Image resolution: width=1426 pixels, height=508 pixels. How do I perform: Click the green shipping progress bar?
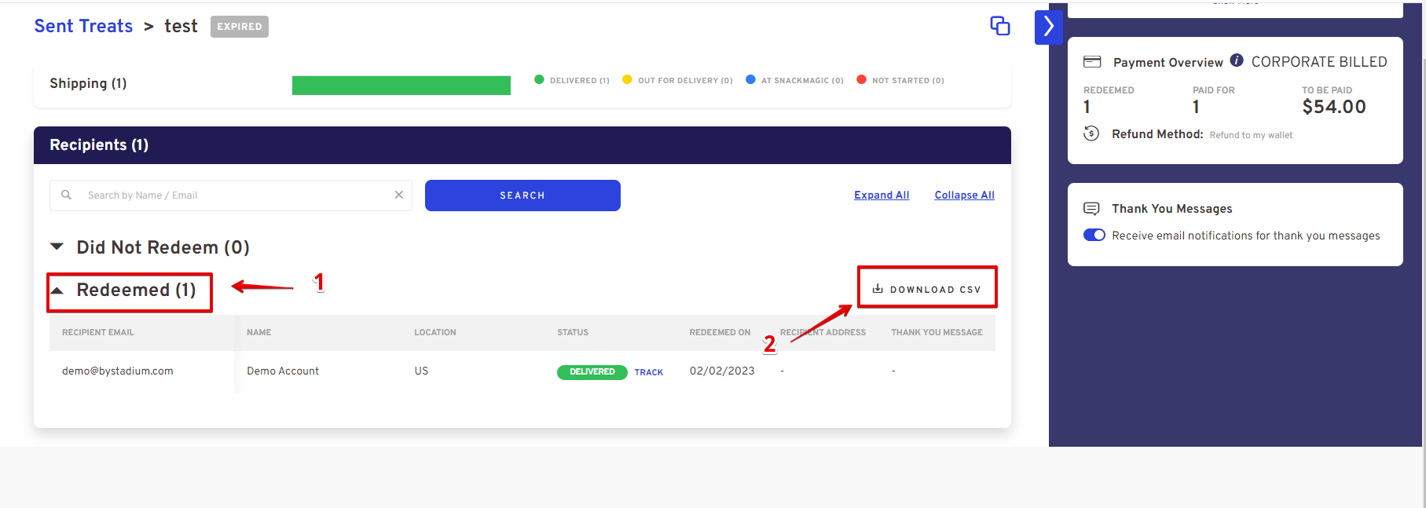tap(401, 85)
